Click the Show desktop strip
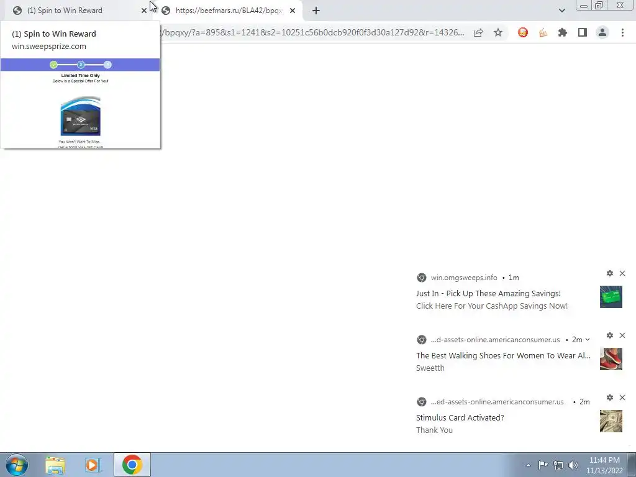This screenshot has width=636, height=477. [x=632, y=465]
